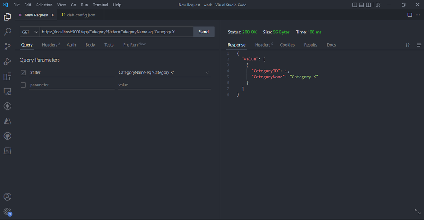The width and height of the screenshot is (424, 220).
Task: Click the request URL input field
Action: coord(117,32)
